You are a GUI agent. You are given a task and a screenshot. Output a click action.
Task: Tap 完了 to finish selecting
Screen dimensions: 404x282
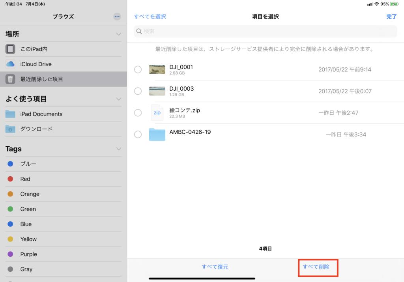[391, 17]
